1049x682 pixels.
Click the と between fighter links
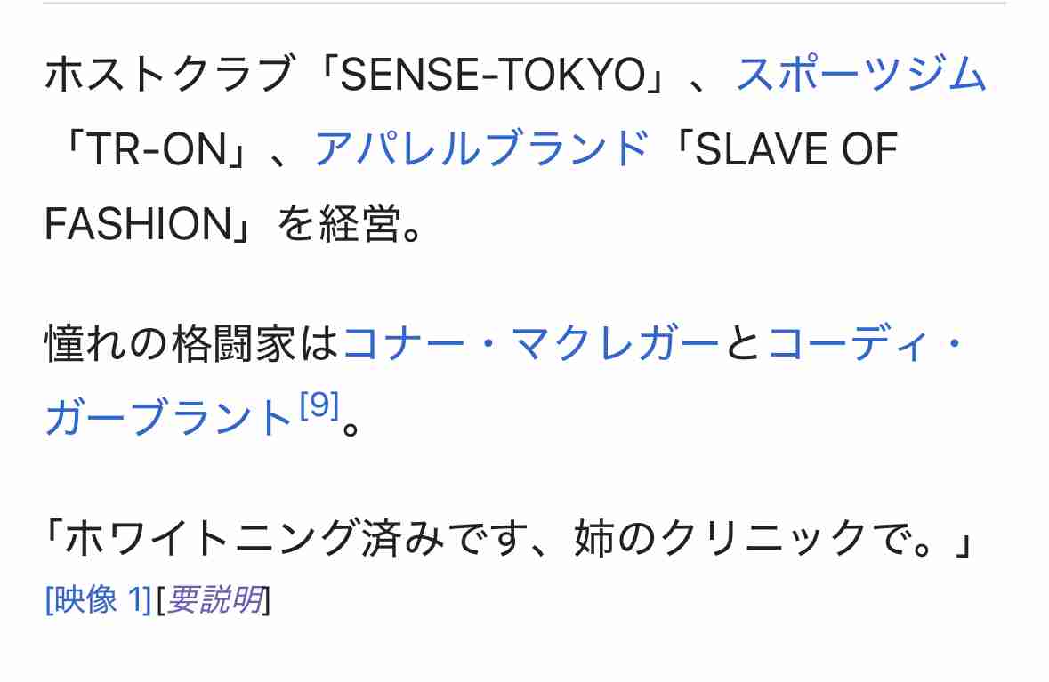point(743,344)
